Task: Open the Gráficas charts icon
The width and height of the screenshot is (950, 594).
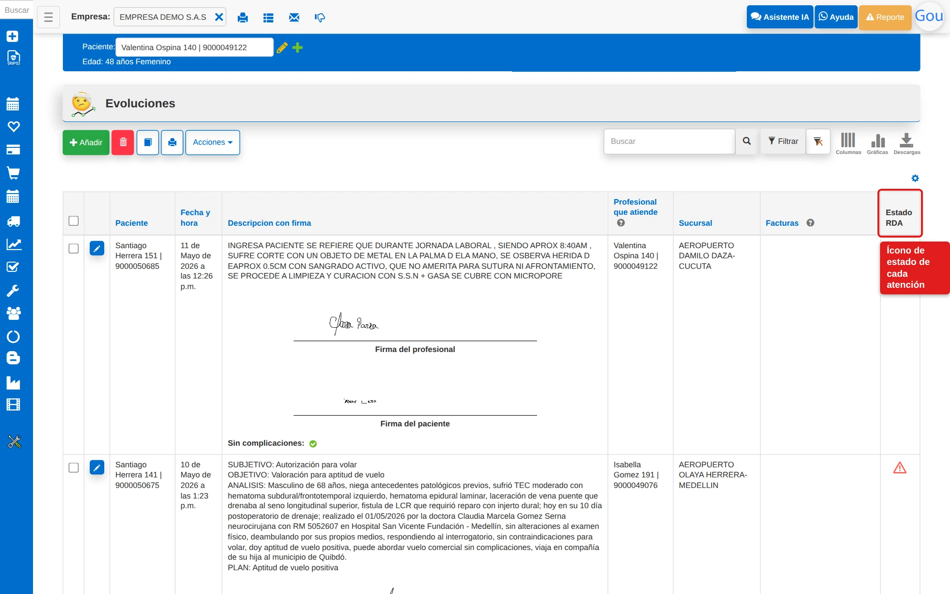Action: [877, 143]
